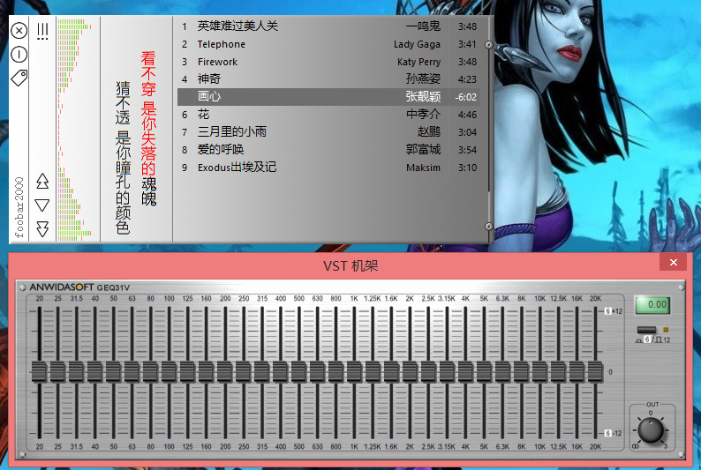Click the 10K band fader
This screenshot has width=701, height=470.
pos(539,372)
